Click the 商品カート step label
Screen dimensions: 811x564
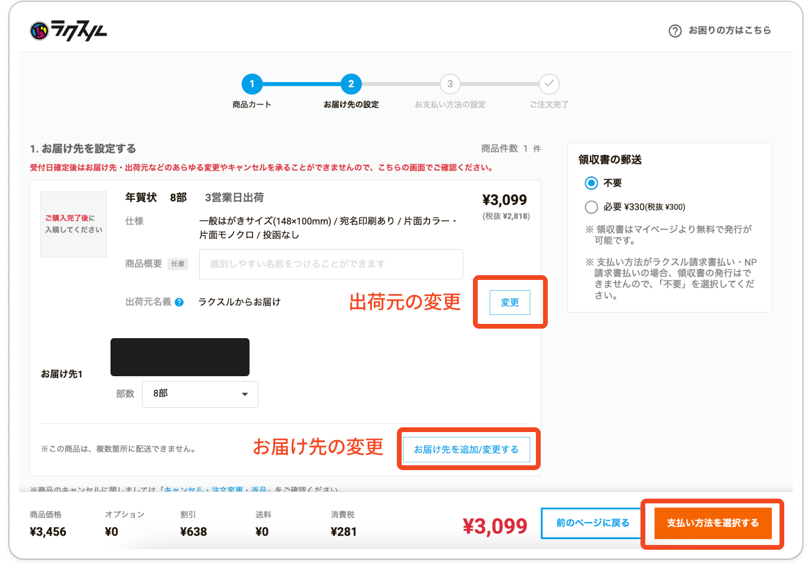coord(252,105)
